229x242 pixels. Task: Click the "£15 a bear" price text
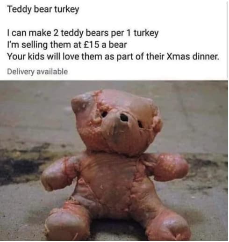tap(105, 45)
